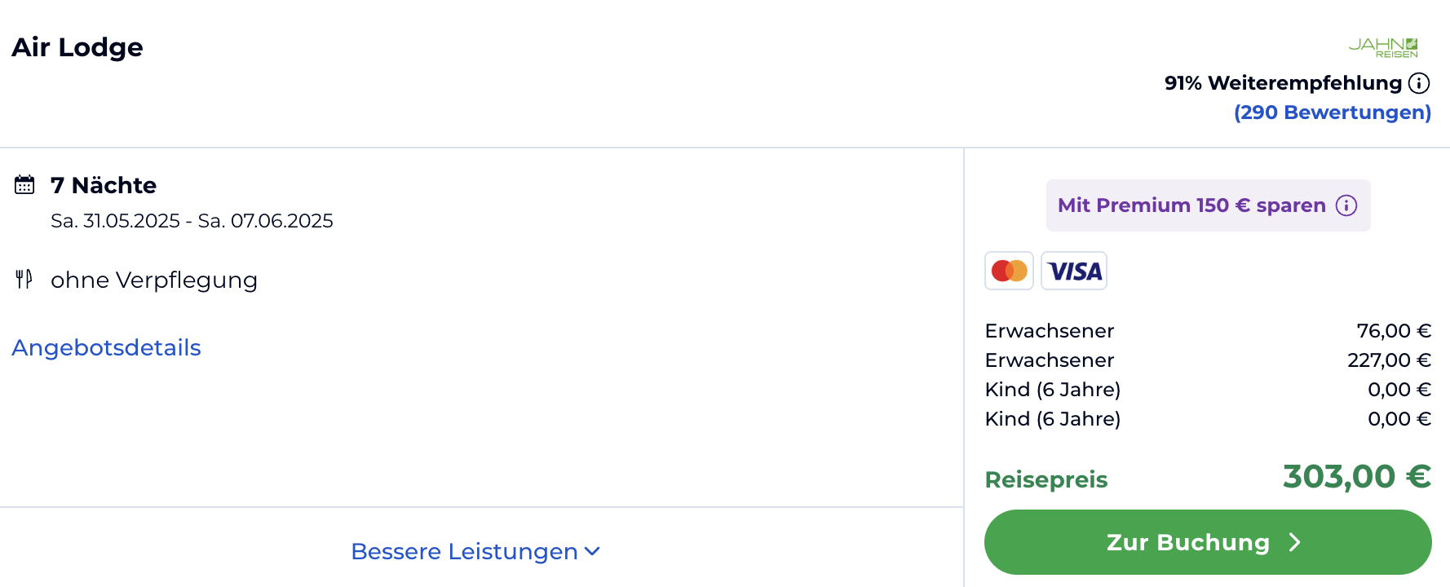The width and height of the screenshot is (1450, 587).
Task: Click the Jahn Reisen logo
Action: pos(1383,47)
